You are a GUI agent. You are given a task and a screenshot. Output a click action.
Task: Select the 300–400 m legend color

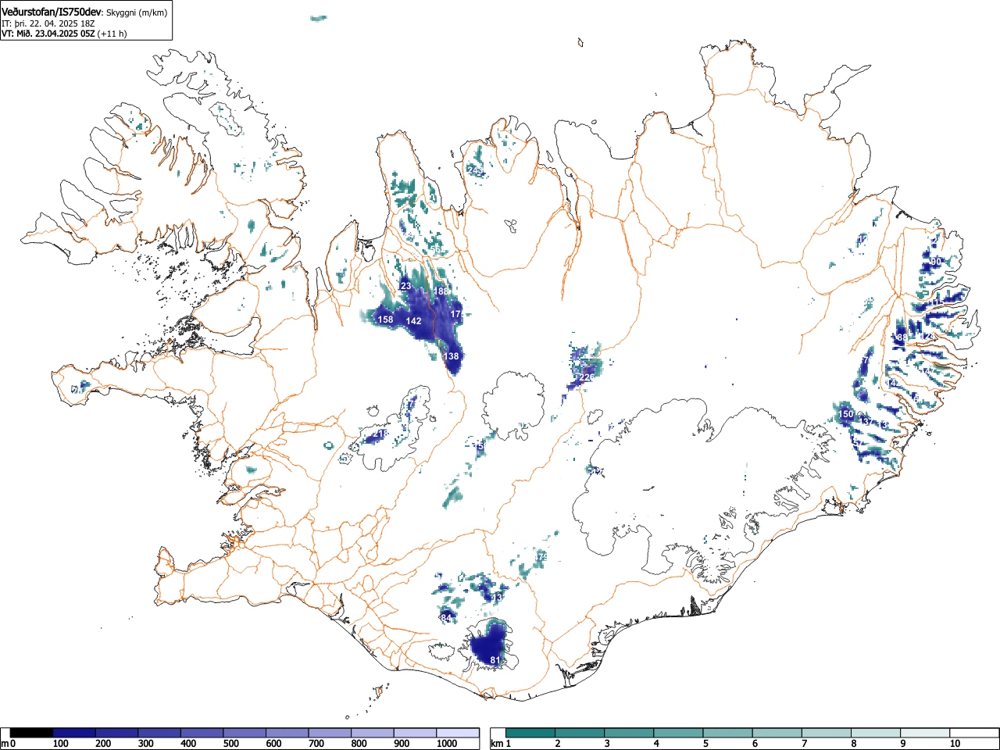click(x=159, y=733)
